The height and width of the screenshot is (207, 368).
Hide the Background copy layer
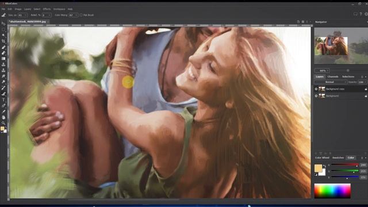(316, 89)
